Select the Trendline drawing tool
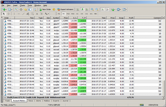 pyautogui.click(x=23, y=14)
